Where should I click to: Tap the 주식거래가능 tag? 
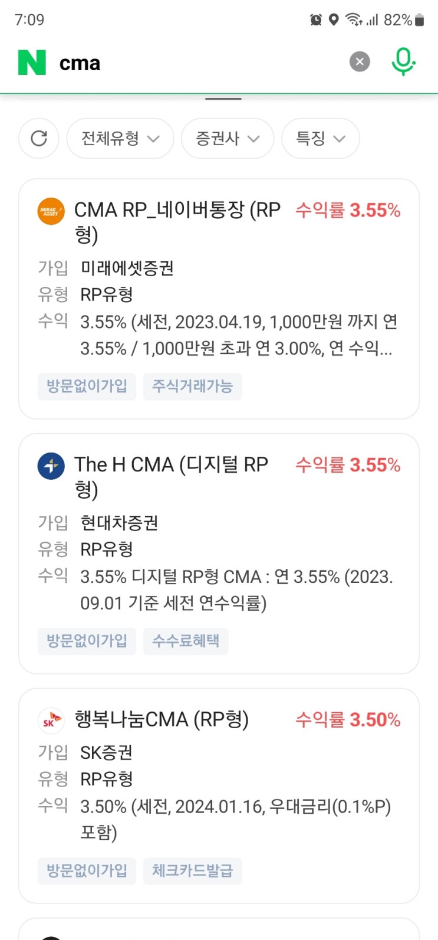(x=193, y=387)
